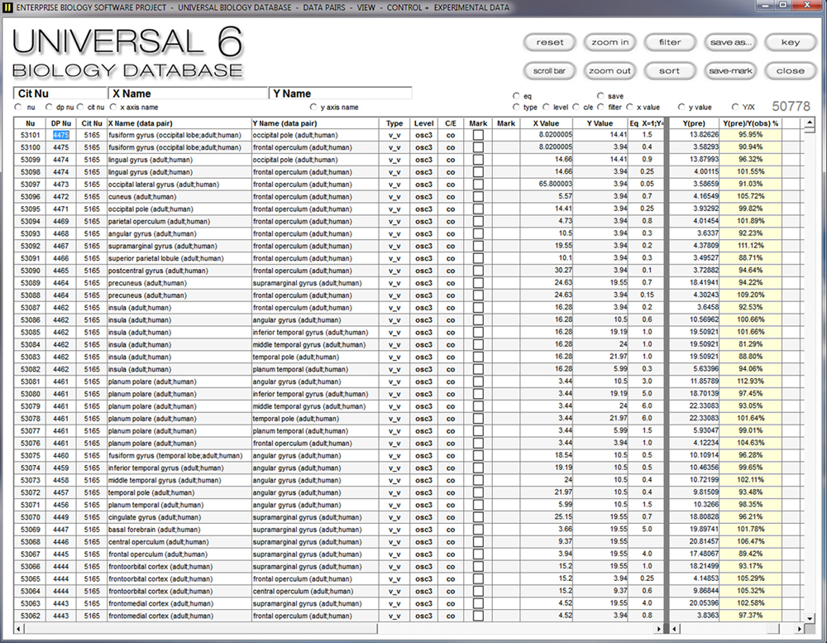Click the Y Name (data pair) column header
Image resolution: width=827 pixels, height=643 pixels.
[x=315, y=123]
